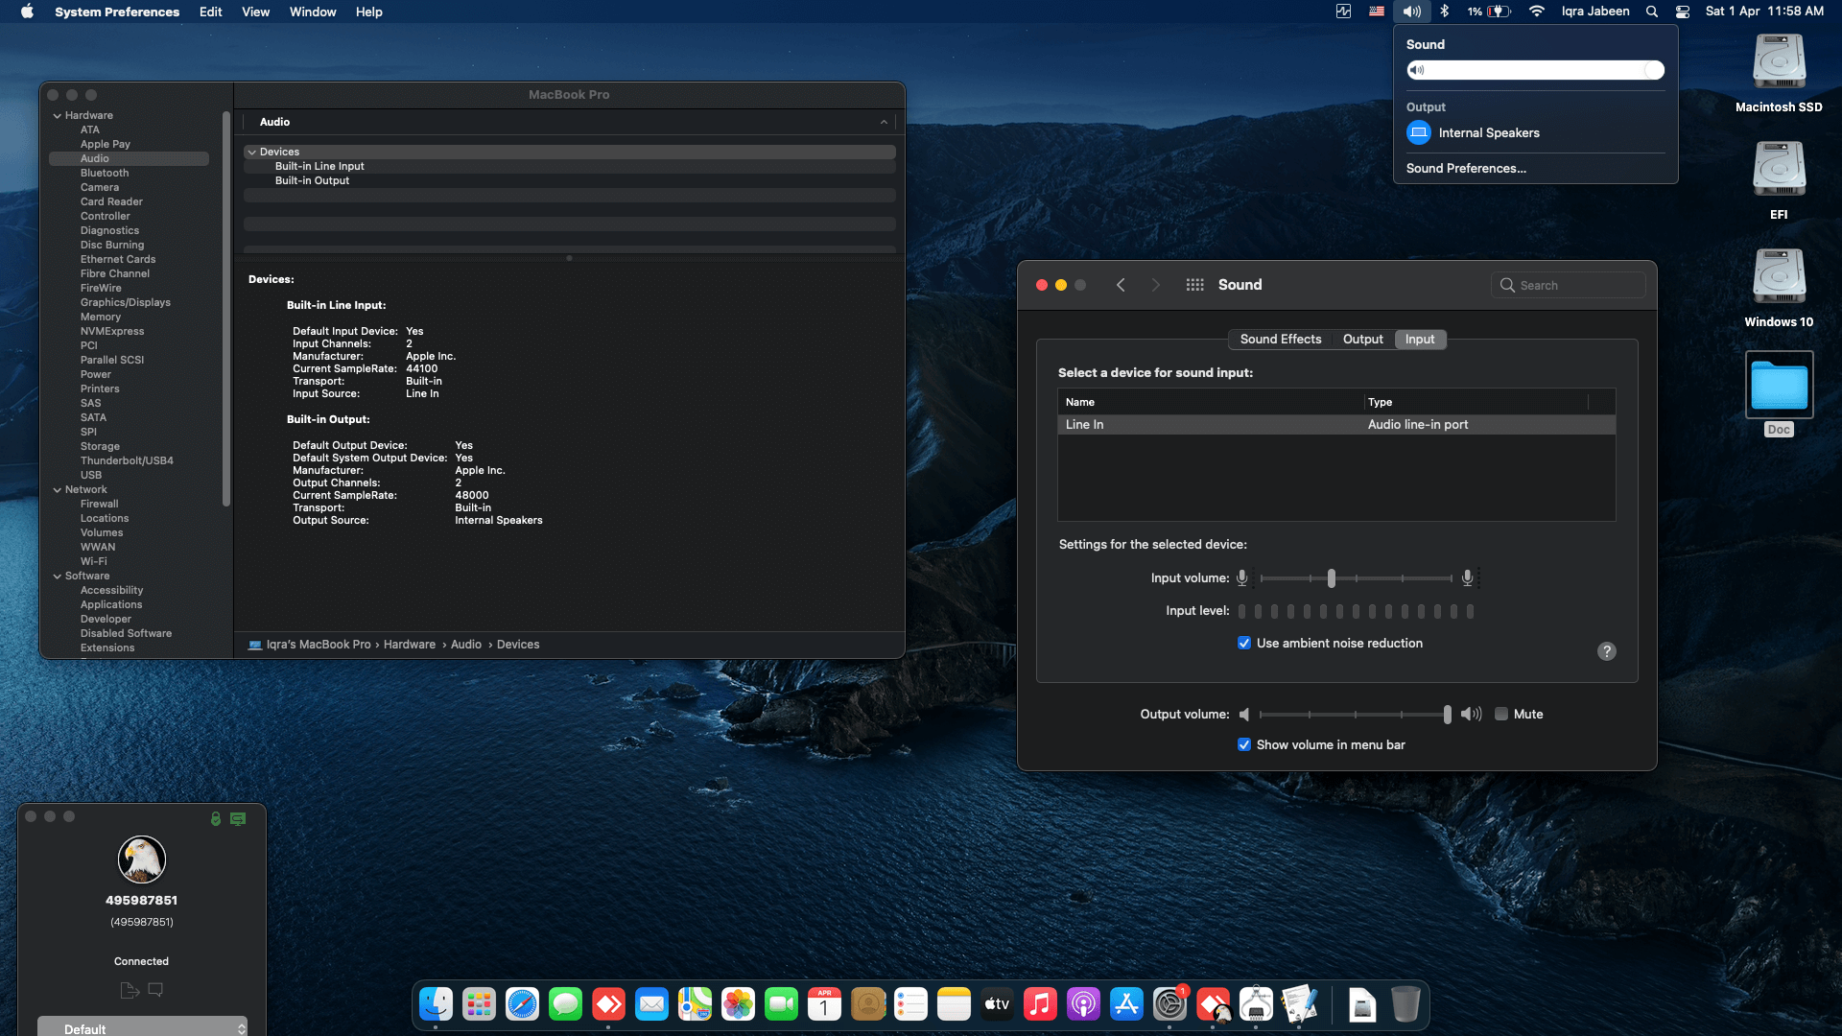1842x1036 pixels.
Task: Uncheck Use ambient noise reduction
Action: coord(1244,643)
